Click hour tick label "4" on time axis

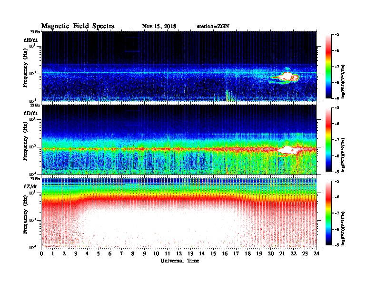click(87, 254)
